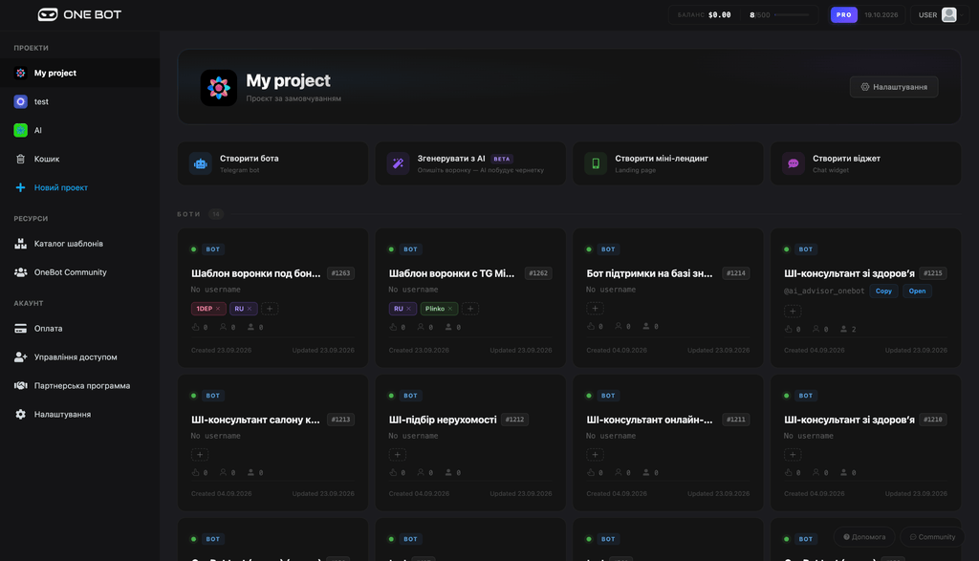The height and width of the screenshot is (561, 979).
Task: Remove the RU tag on bot #1263
Action: pos(250,309)
